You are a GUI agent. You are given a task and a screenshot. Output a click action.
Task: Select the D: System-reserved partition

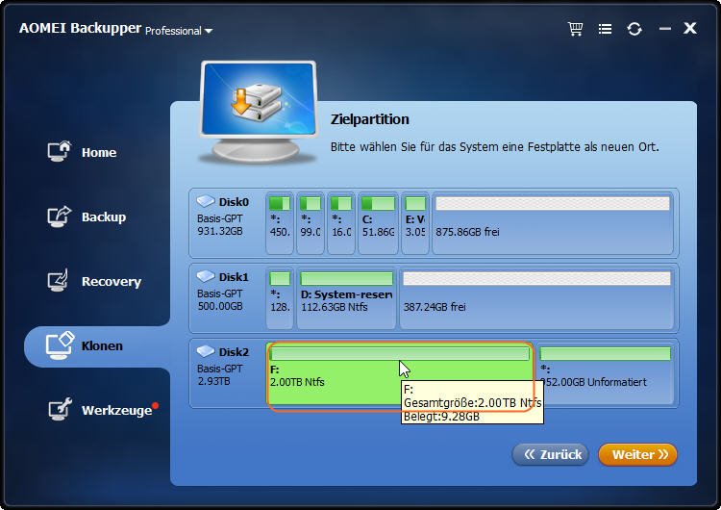pos(347,298)
